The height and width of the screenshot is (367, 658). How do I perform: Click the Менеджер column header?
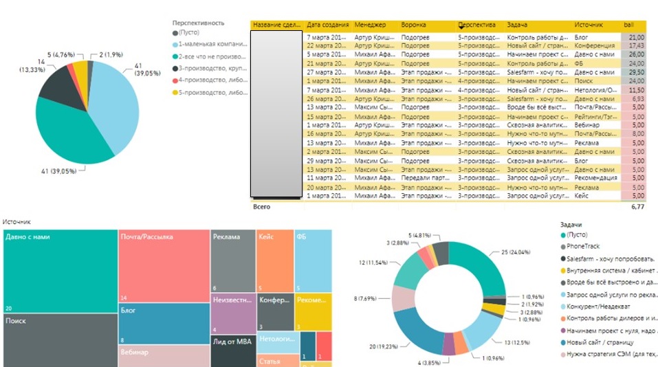point(371,25)
